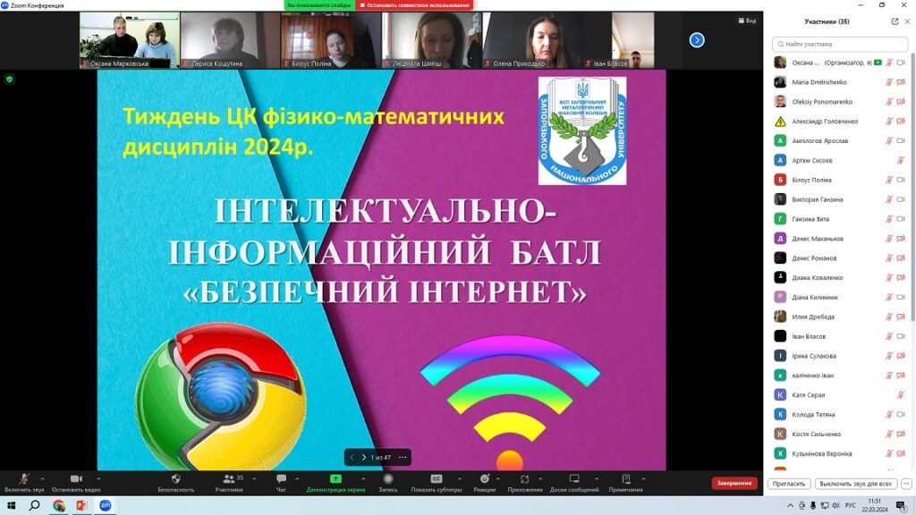The width and height of the screenshot is (916, 515).
Task: Open the Участники participants icon in toolbar
Action: 228,479
